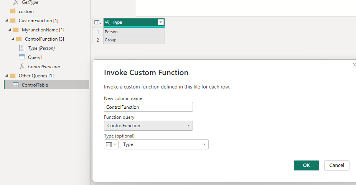356x185 pixels.
Task: Click the ABC data type icon on Type column
Action: (107, 23)
